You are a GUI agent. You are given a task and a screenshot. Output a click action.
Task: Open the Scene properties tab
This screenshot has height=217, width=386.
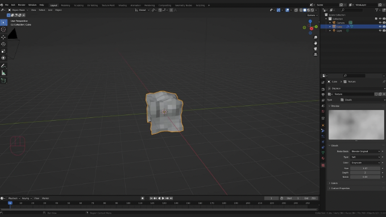(323, 106)
